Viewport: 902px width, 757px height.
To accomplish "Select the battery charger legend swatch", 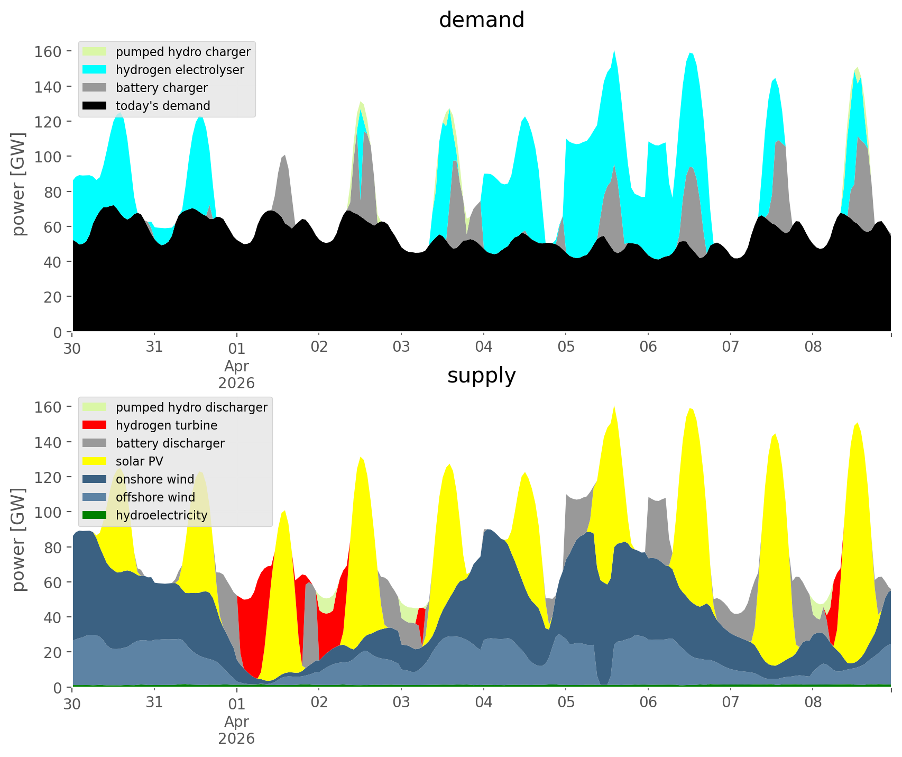I will point(94,88).
